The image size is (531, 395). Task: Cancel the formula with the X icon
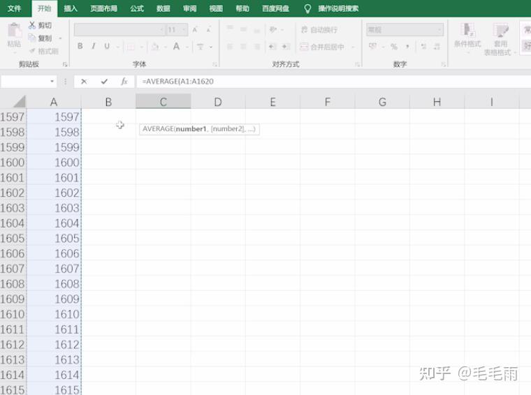click(x=84, y=82)
